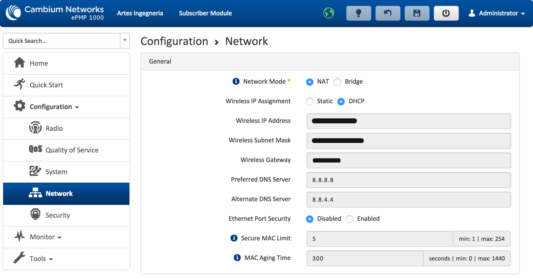Select DHCP wireless IP assignment

(x=341, y=102)
